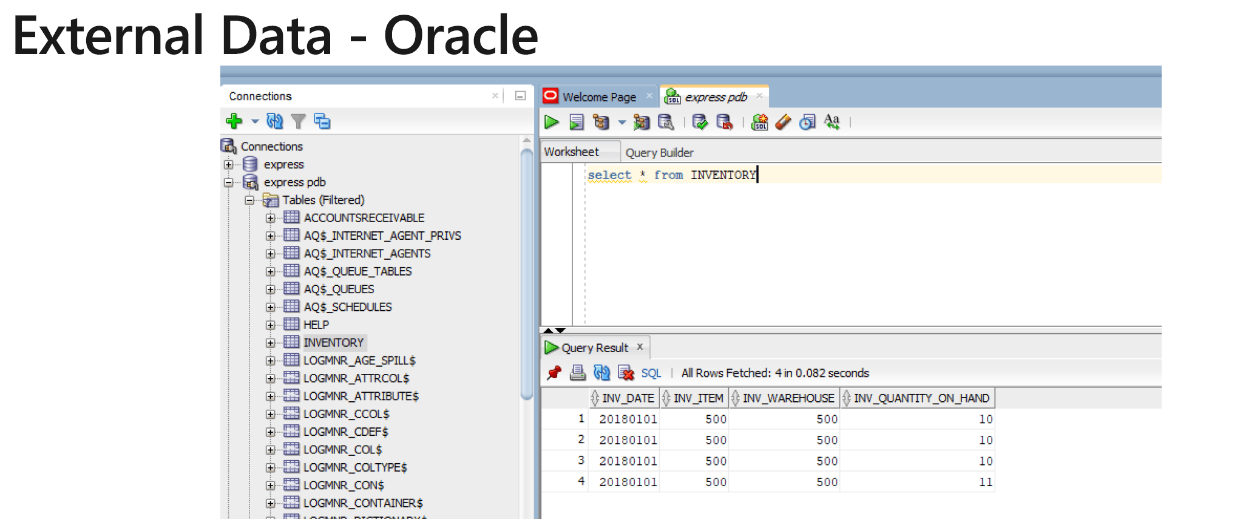Screen dimensions: 1243x519
Task: Open the new connection dropdown arrow
Action: tap(255, 121)
